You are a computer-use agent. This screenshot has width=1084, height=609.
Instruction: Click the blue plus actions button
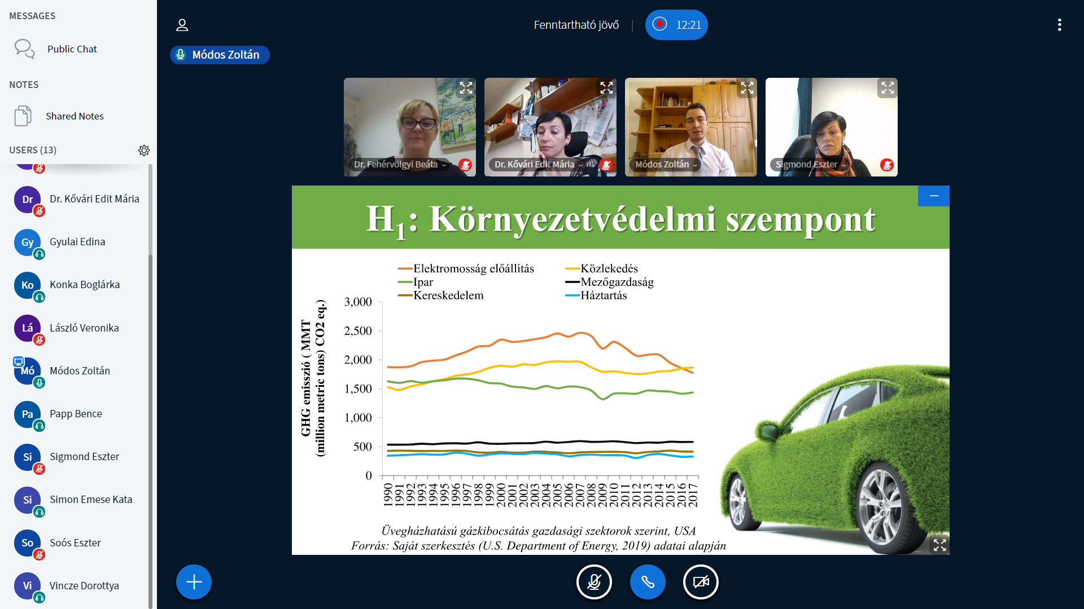click(194, 582)
